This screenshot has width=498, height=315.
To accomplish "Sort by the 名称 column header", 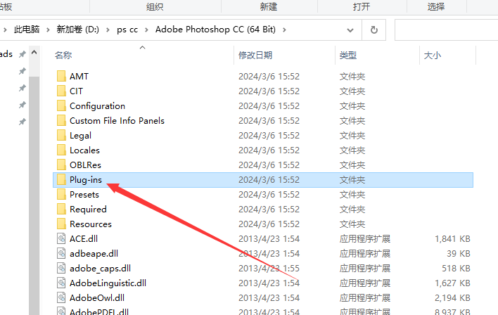I will [63, 56].
